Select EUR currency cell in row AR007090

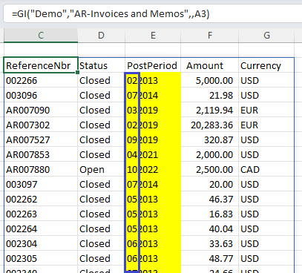[266, 110]
